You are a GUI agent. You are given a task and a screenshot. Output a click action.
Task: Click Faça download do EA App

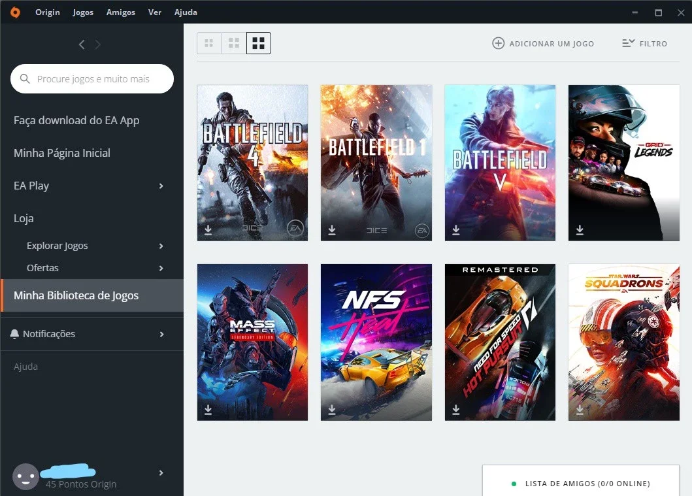click(x=76, y=120)
